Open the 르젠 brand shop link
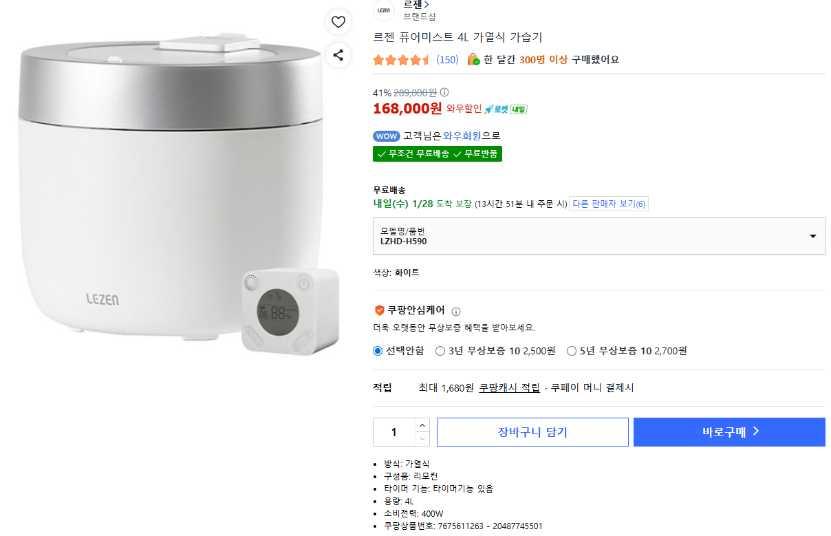This screenshot has width=831, height=536. 416,5
